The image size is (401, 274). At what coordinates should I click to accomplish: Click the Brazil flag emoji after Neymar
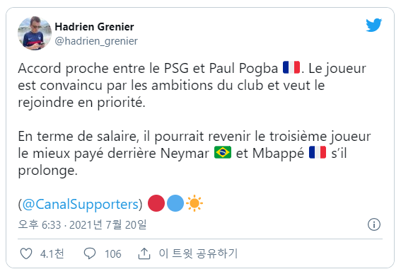(223, 153)
